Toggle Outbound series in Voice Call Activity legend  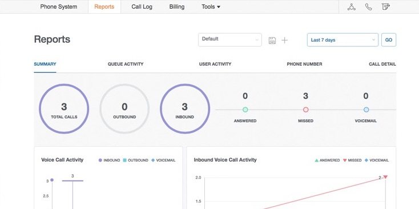coord(135,160)
